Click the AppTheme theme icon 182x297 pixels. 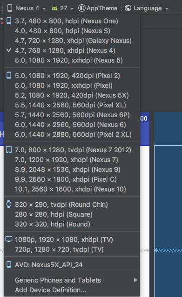pos(81,8)
